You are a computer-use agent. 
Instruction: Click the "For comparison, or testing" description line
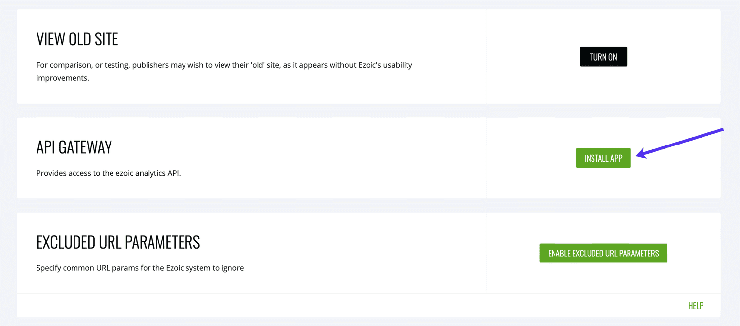pyautogui.click(x=224, y=65)
